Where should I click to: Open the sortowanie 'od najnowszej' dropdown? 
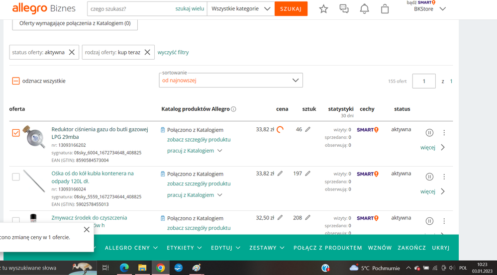pos(231,80)
